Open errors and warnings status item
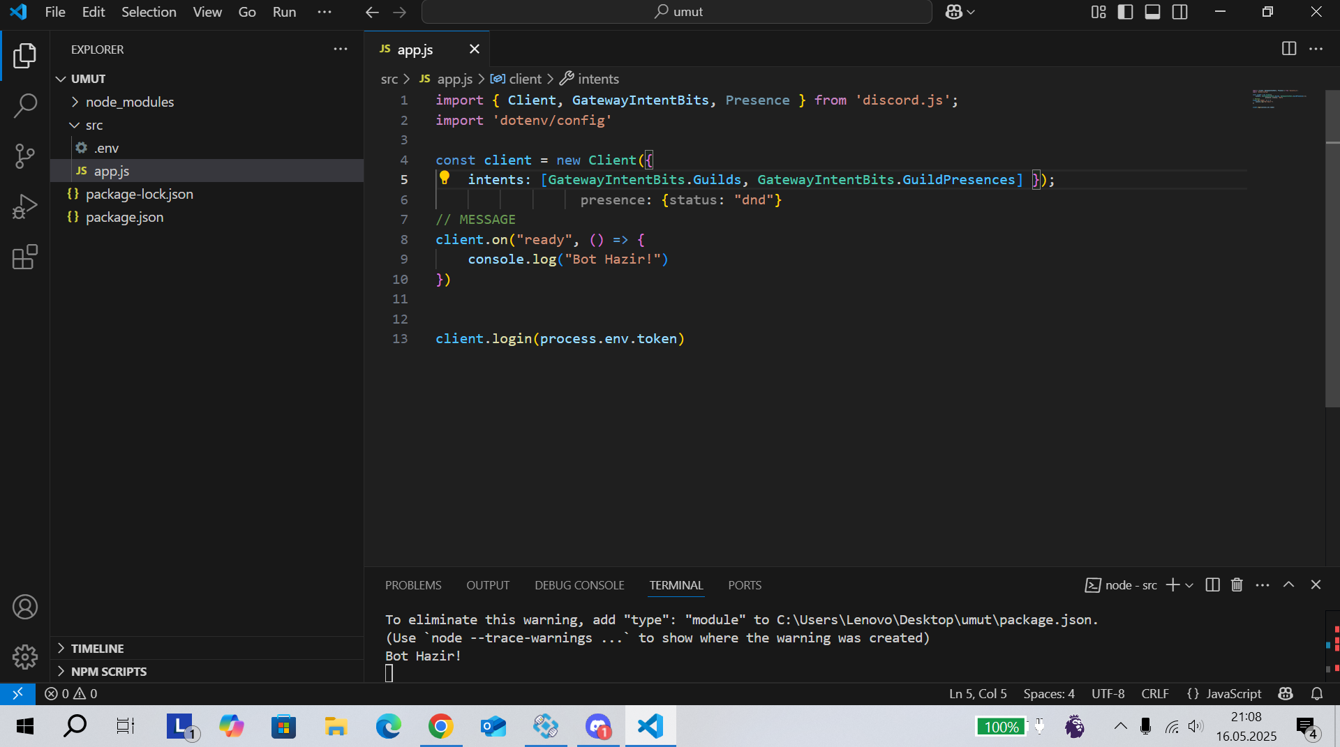This screenshot has height=747, width=1340. pyautogui.click(x=71, y=693)
